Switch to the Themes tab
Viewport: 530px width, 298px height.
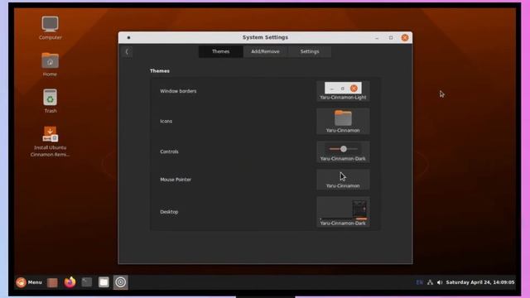(x=221, y=51)
